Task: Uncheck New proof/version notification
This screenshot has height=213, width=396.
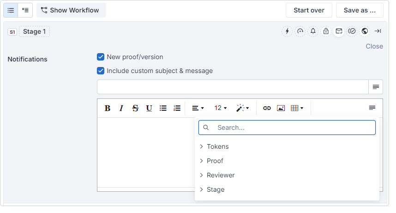Action: [101, 57]
